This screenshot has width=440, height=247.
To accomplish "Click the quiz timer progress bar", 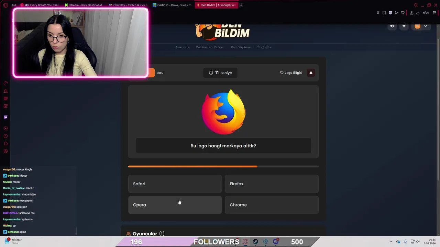I will [x=223, y=166].
